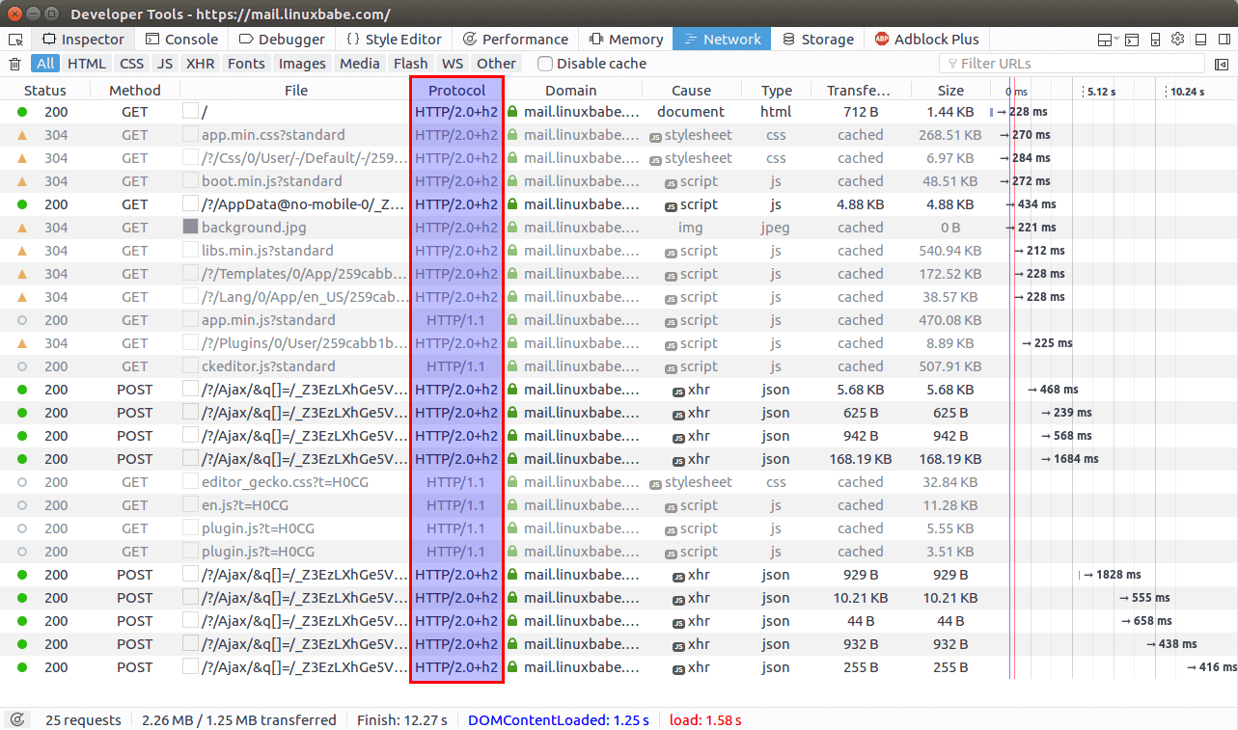Toggle the WS request filter
Viewport: 1238px width, 730px height.
point(453,64)
